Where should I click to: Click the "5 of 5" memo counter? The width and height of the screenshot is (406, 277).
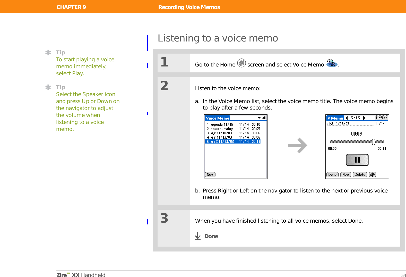click(355, 118)
